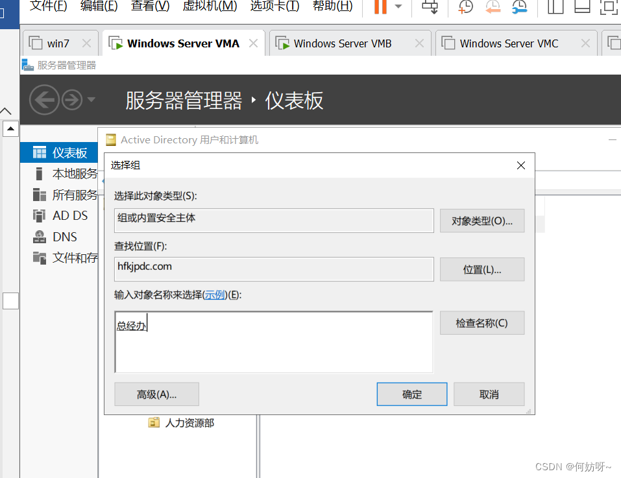Select AD DS in the sidebar
This screenshot has width=621, height=478.
click(x=69, y=215)
